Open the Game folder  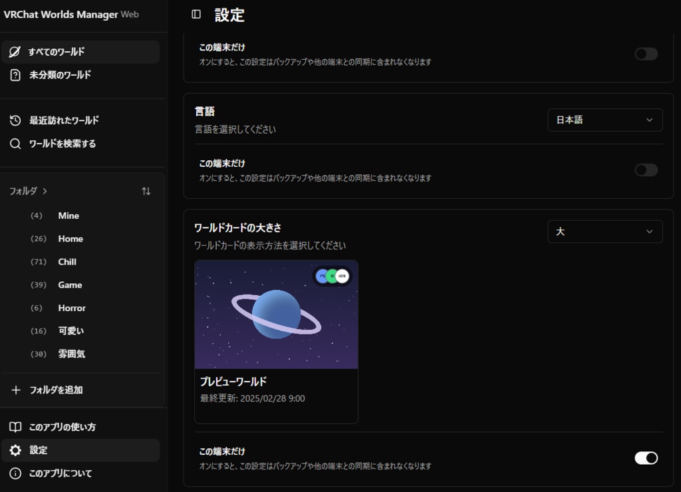[70, 285]
